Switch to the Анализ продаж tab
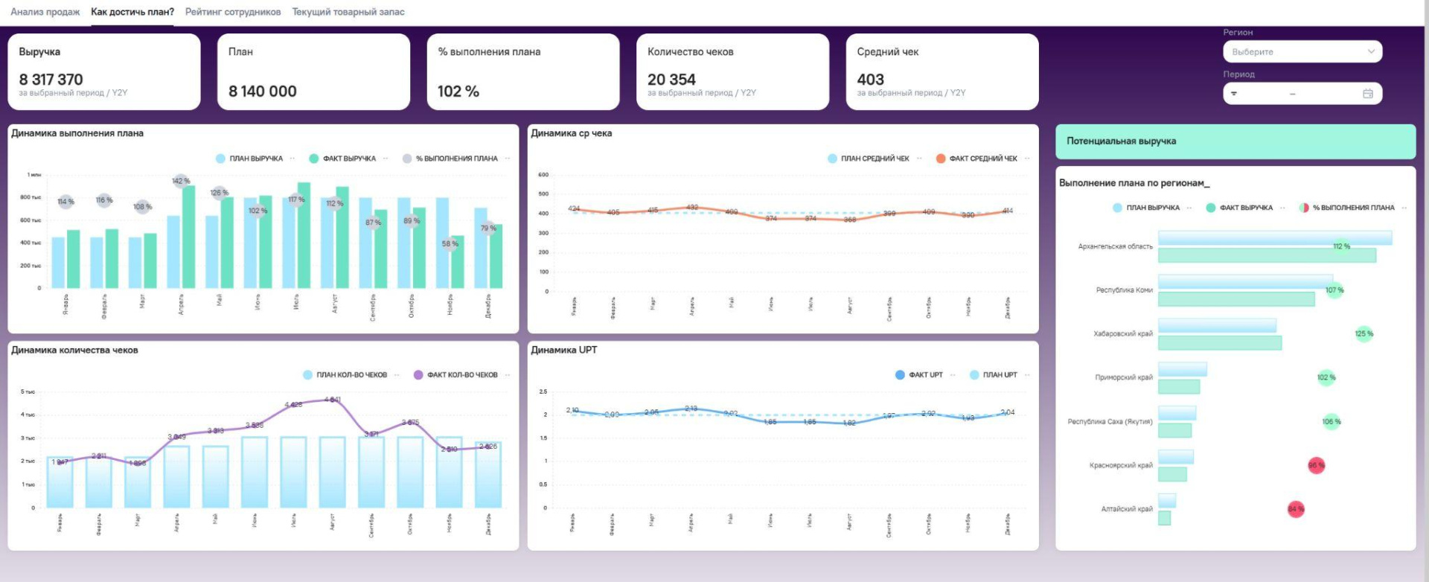This screenshot has width=1429, height=582. click(x=45, y=12)
